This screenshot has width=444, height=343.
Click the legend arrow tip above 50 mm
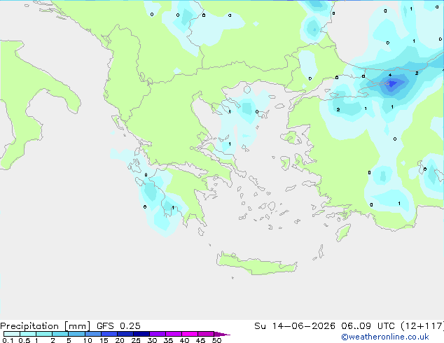click(x=222, y=334)
